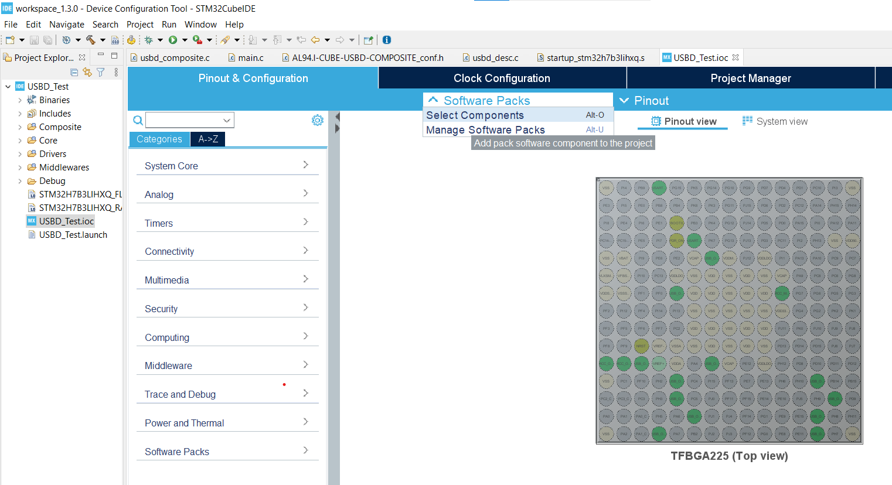Screen dimensions: 892x485
Task: Expand the Middlewares folder in tree
Action: pos(20,168)
